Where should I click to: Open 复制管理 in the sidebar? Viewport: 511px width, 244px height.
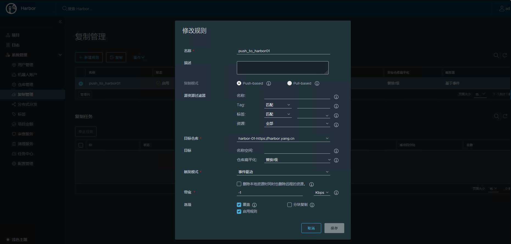26,94
